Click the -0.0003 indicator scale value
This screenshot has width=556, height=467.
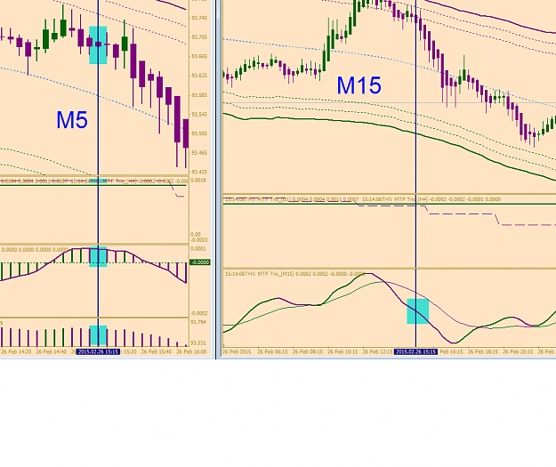pos(199,240)
